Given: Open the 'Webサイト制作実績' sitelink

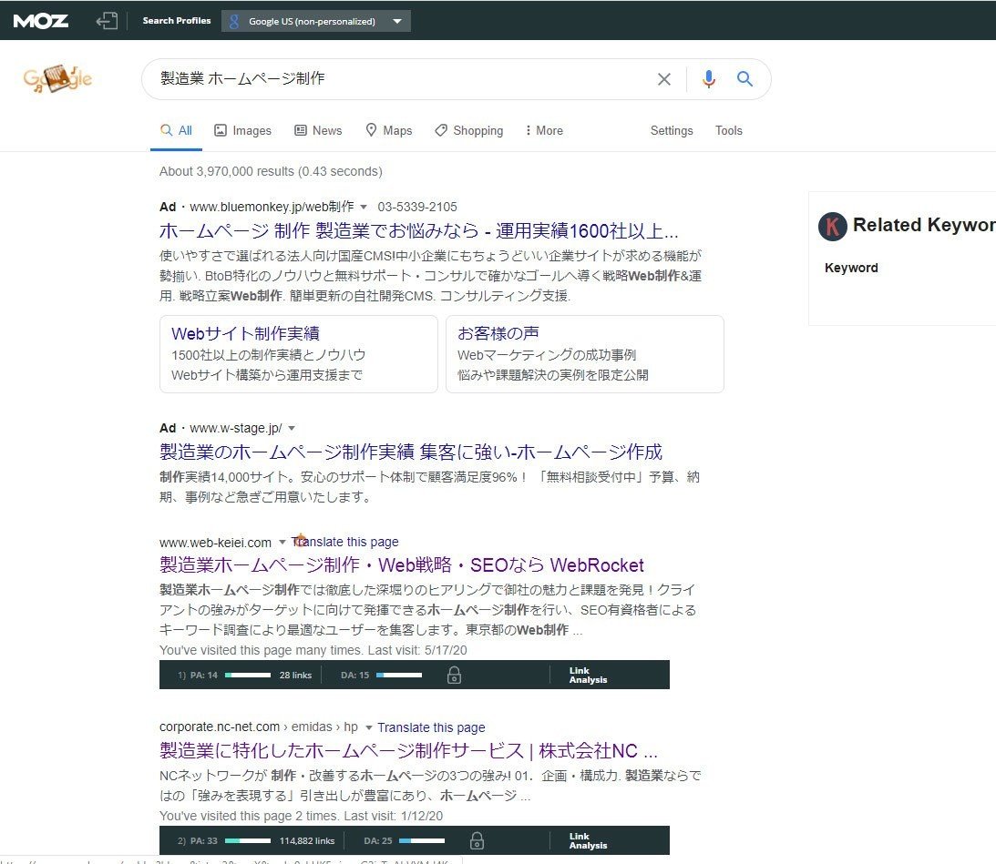Looking at the screenshot, I should tap(245, 333).
